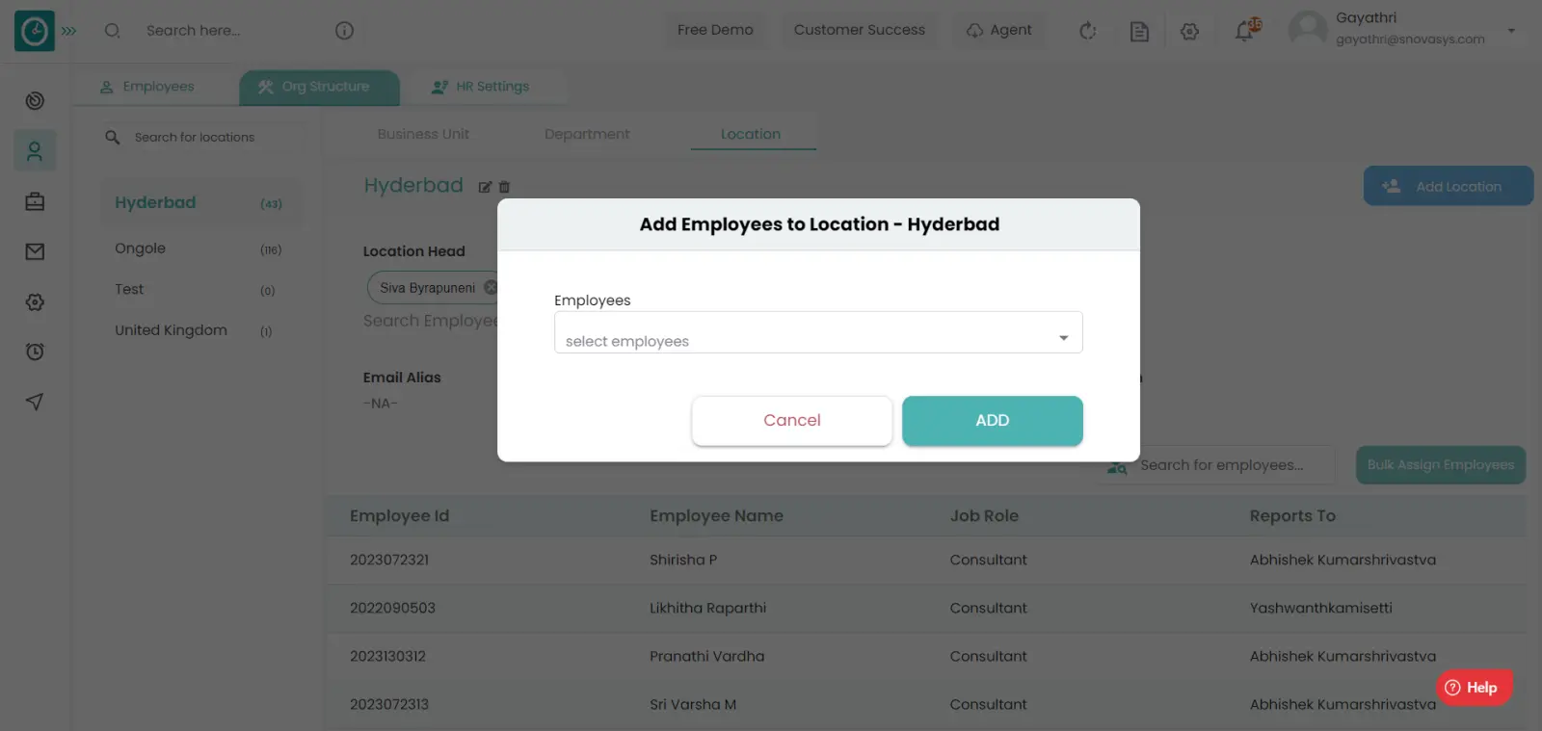This screenshot has height=731, width=1542.
Task: Open the briefcase projects icon in the sidebar
Action: click(x=35, y=201)
